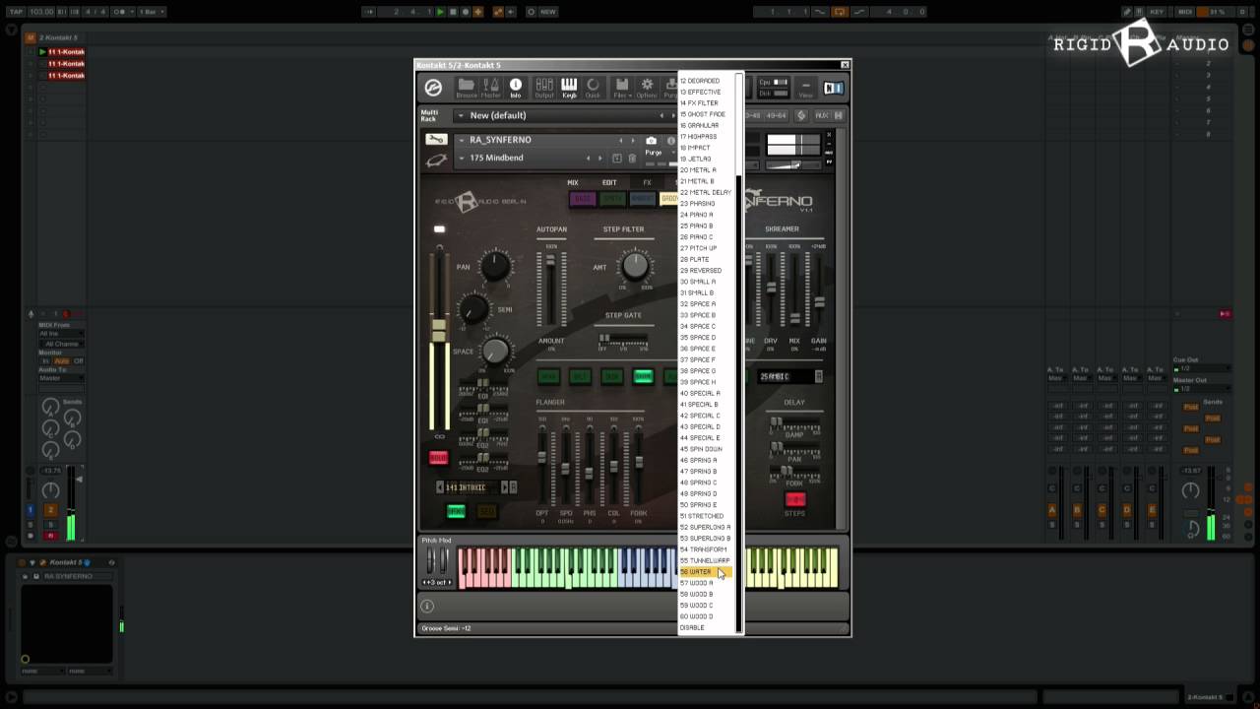This screenshot has width=1260, height=709.
Task: Toggle the AUX rack button
Action: [x=822, y=115]
